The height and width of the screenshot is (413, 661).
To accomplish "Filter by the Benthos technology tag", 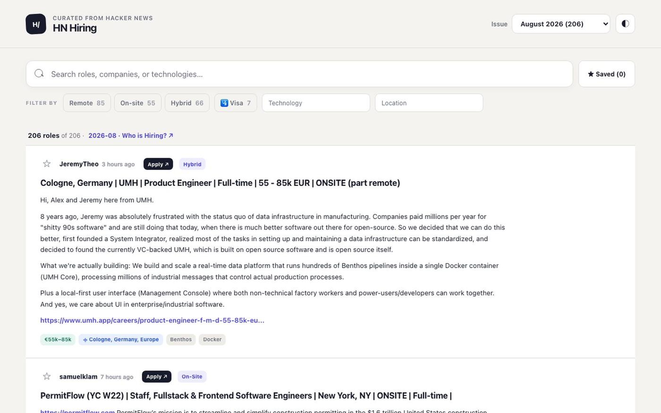I will pos(181,339).
